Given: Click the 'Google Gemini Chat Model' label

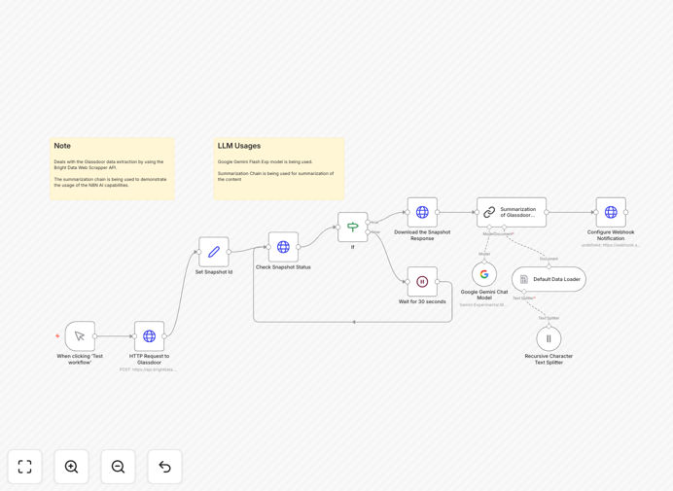Looking at the screenshot, I should click(x=484, y=295).
